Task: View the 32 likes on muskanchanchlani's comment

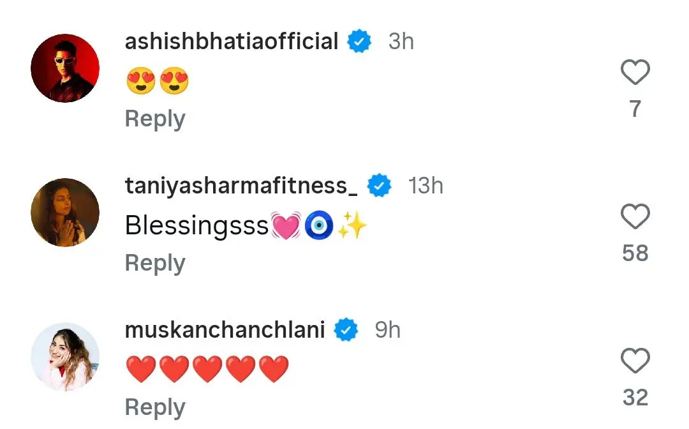Action: [635, 398]
